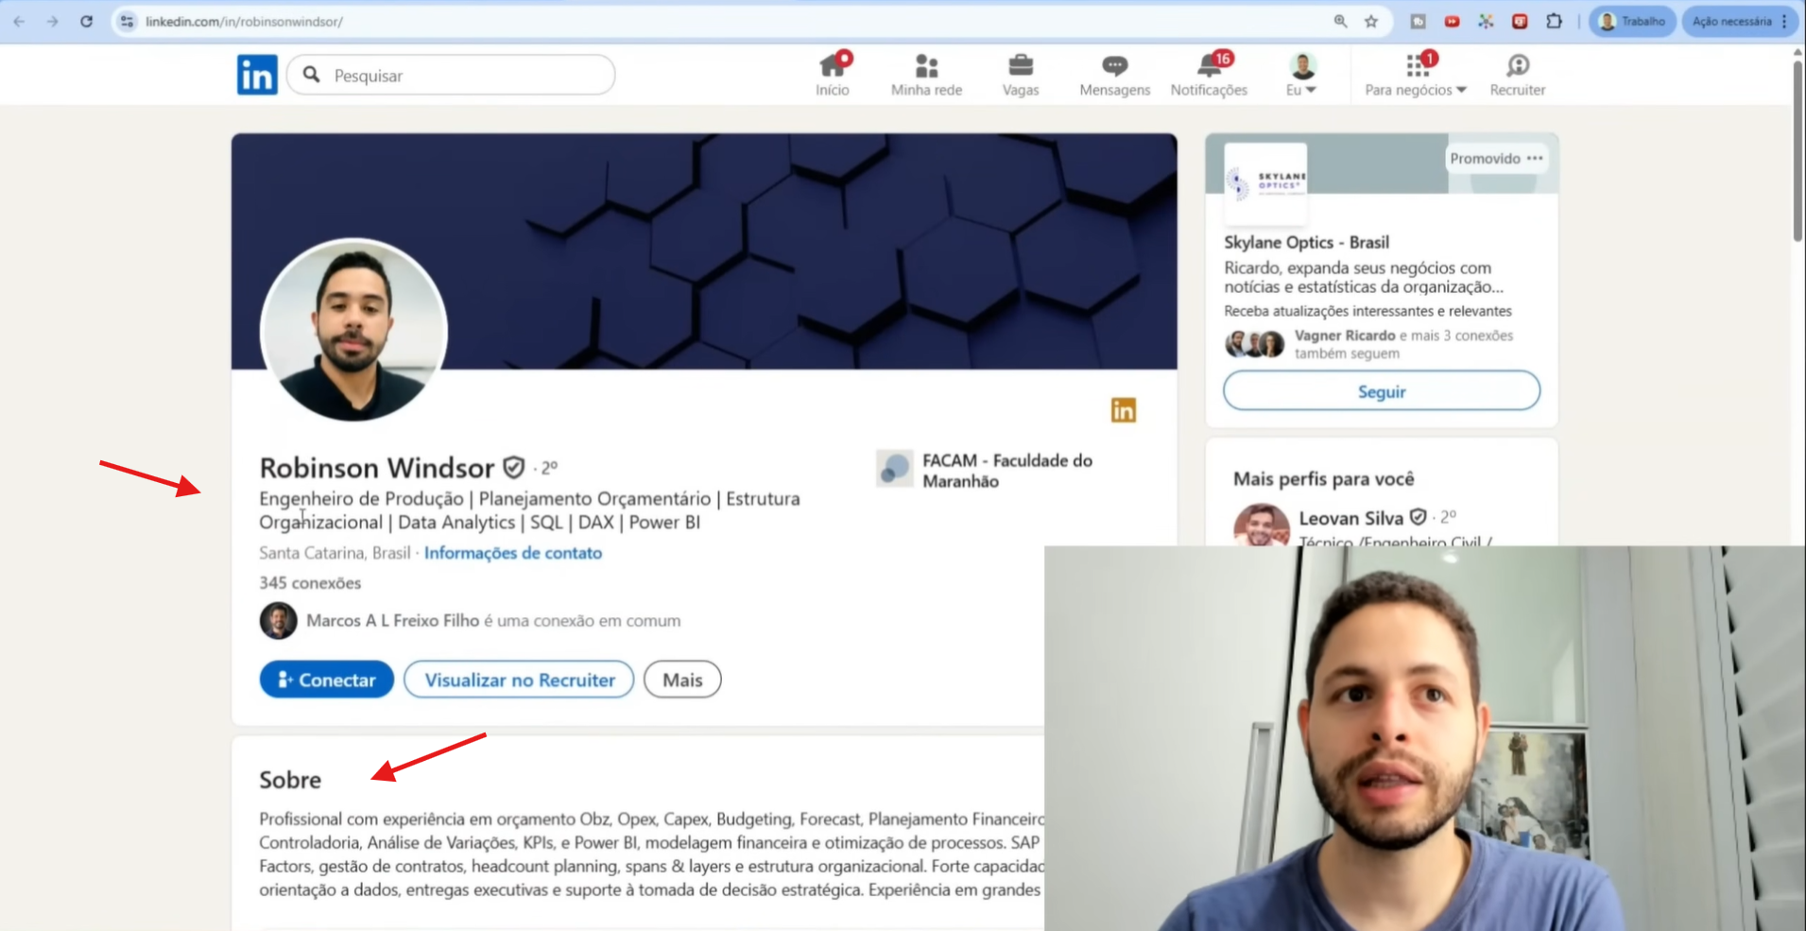Viewport: 1806px width, 931px height.
Task: Click the FACAM school logo
Action: [894, 468]
